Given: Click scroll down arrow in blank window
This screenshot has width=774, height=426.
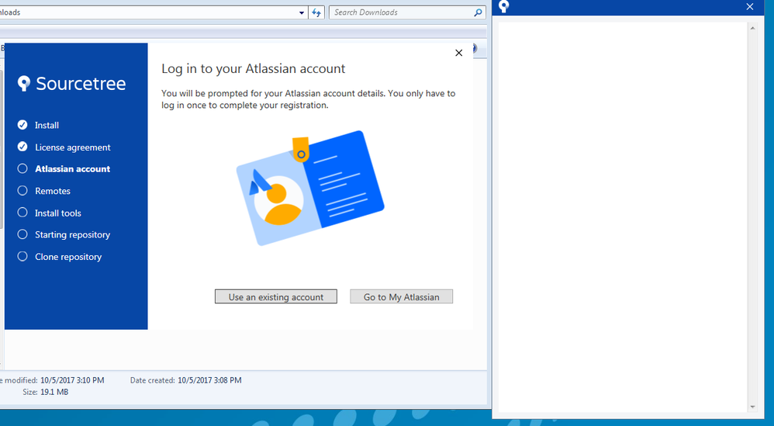Looking at the screenshot, I should point(752,407).
